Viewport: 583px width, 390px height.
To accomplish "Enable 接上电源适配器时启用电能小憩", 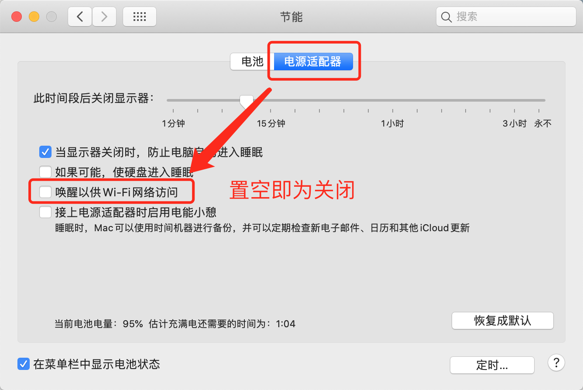I will [x=45, y=212].
